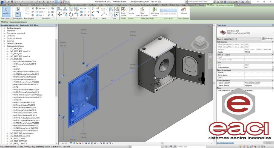Click Seleccionar nuevo host tool

(x=155, y=12)
